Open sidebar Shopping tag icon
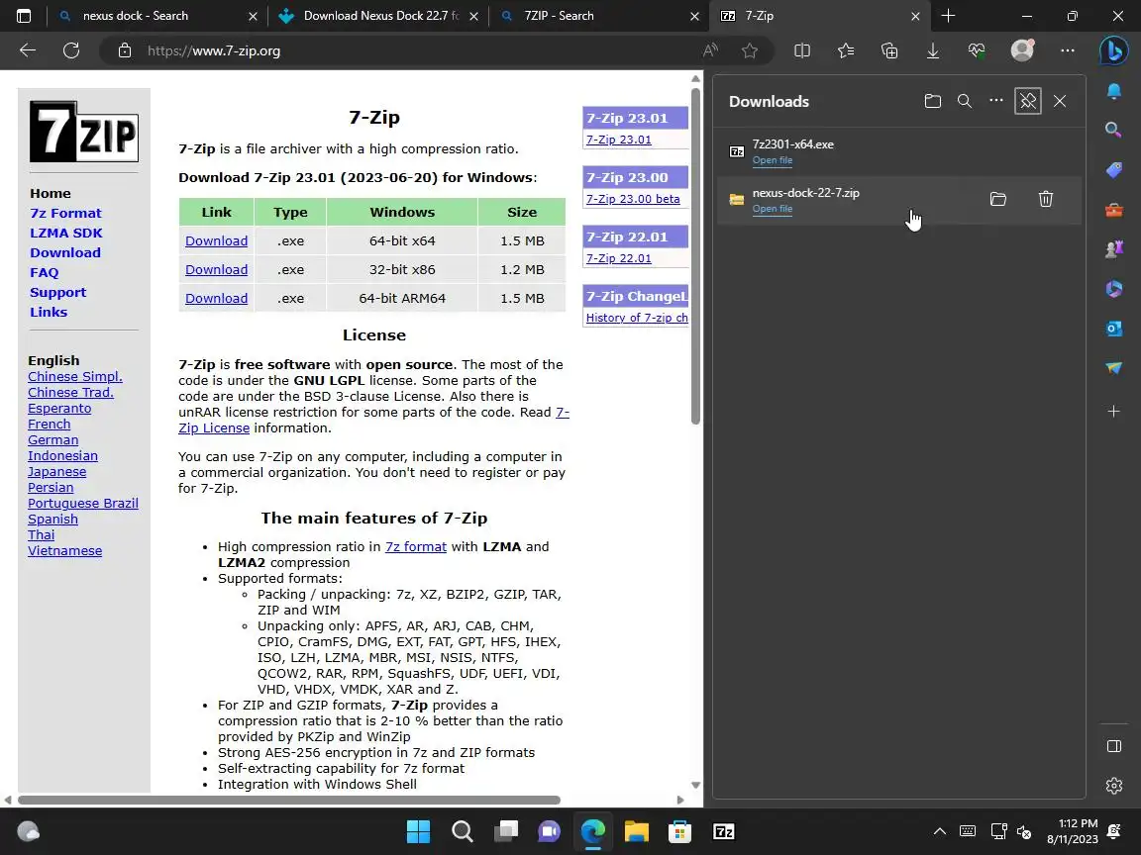This screenshot has width=1141, height=855. [1113, 170]
